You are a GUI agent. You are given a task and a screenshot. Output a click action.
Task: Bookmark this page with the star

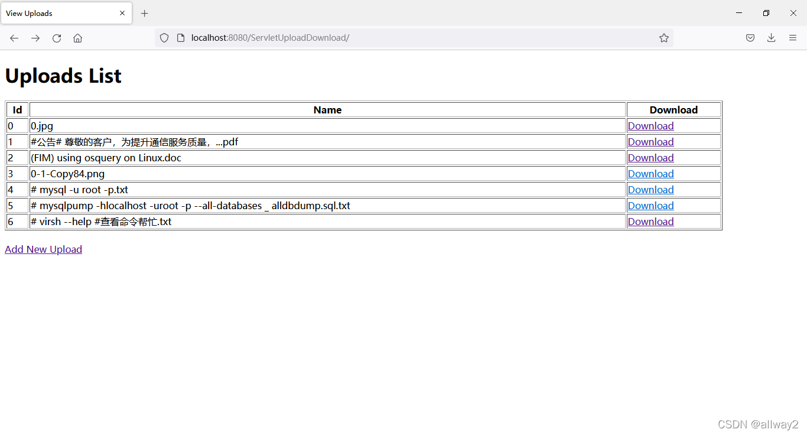(664, 38)
